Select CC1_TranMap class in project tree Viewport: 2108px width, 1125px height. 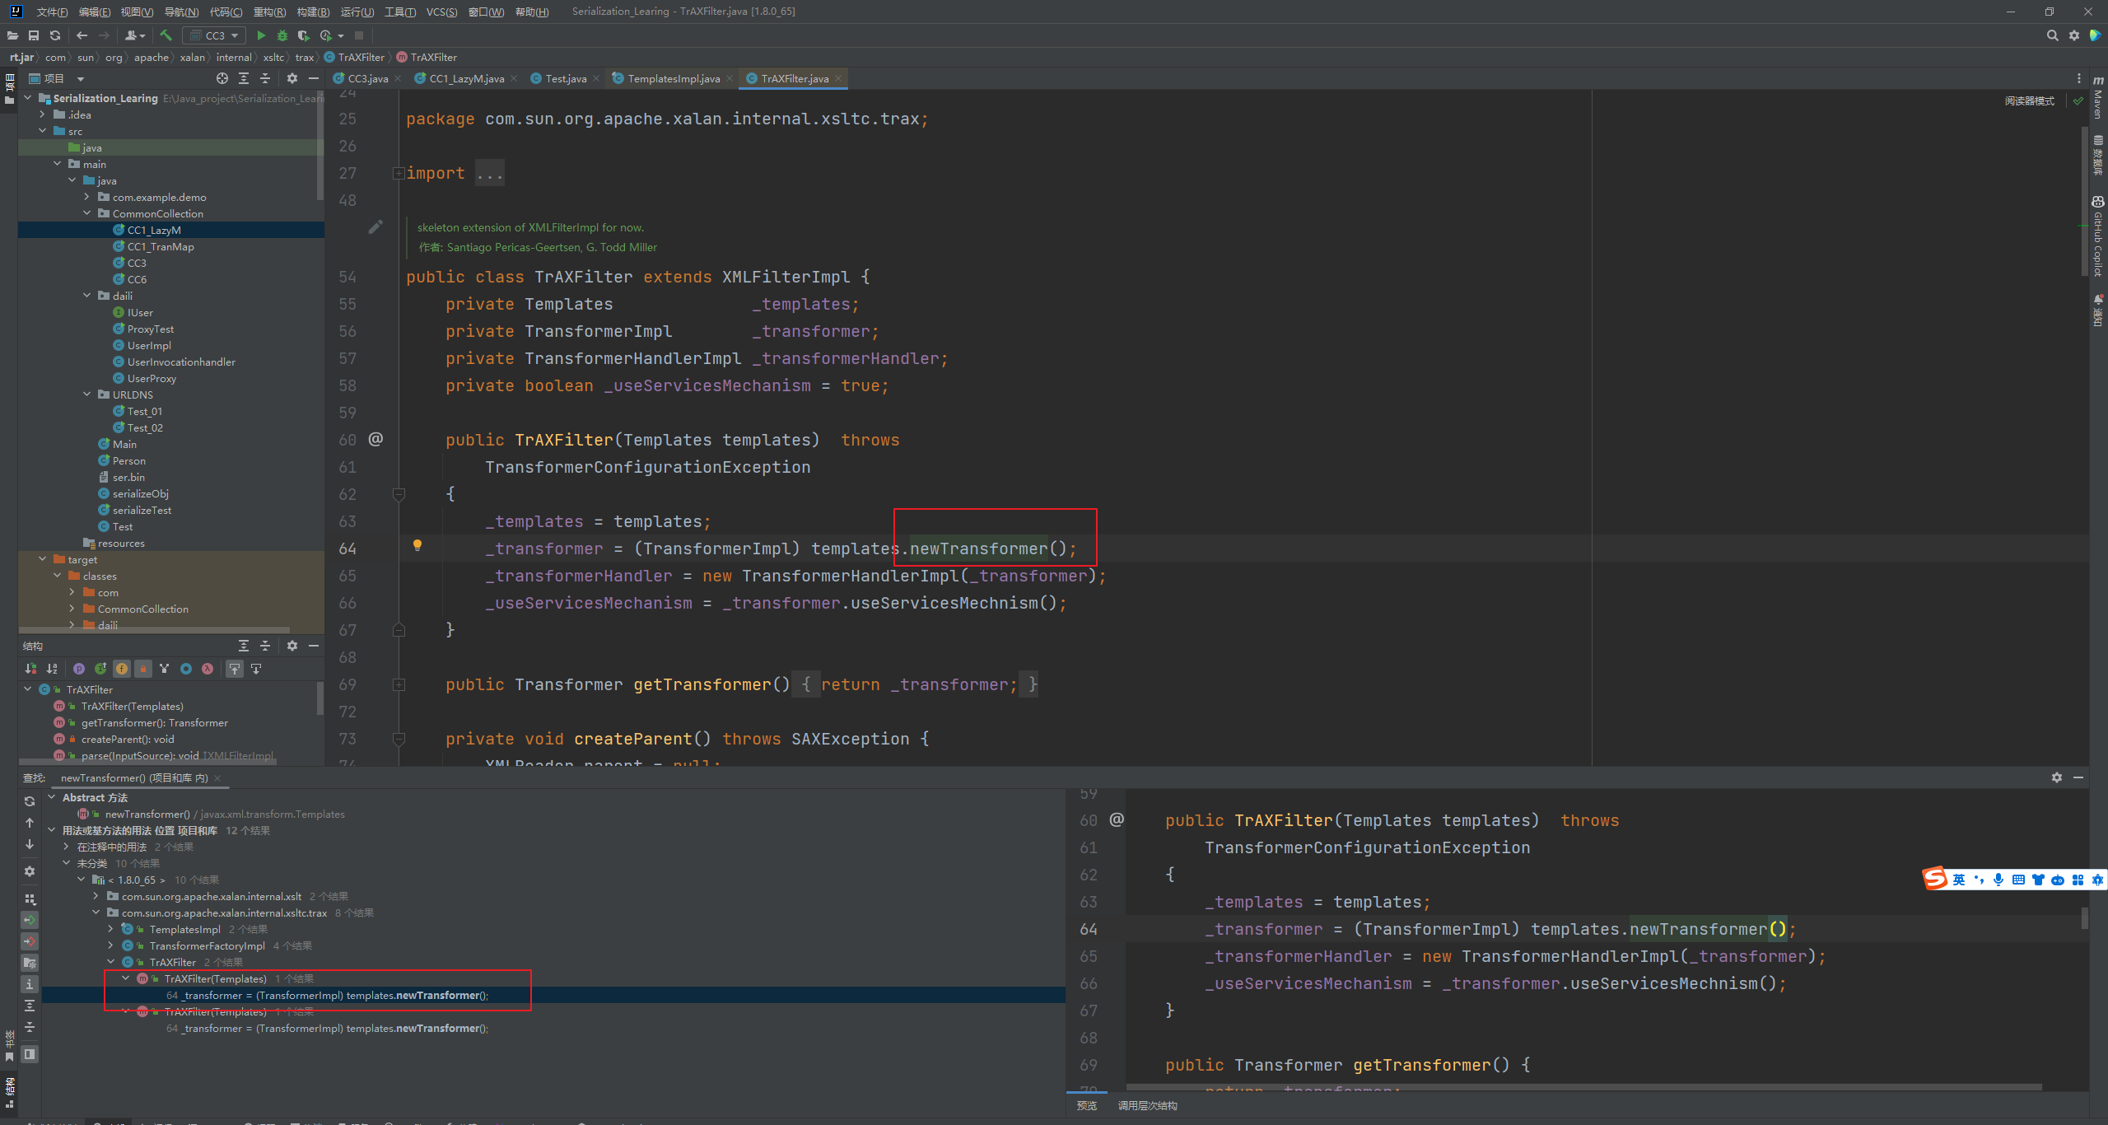pyautogui.click(x=161, y=246)
